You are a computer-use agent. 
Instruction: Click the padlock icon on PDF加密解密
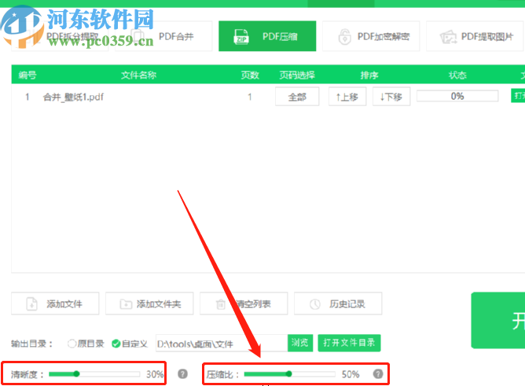coord(344,36)
